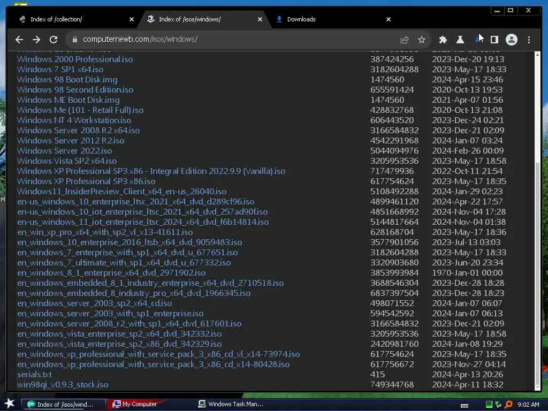Download en_windows_7_ultimate_with_sp1 iso
548x411 pixels.
124,262
